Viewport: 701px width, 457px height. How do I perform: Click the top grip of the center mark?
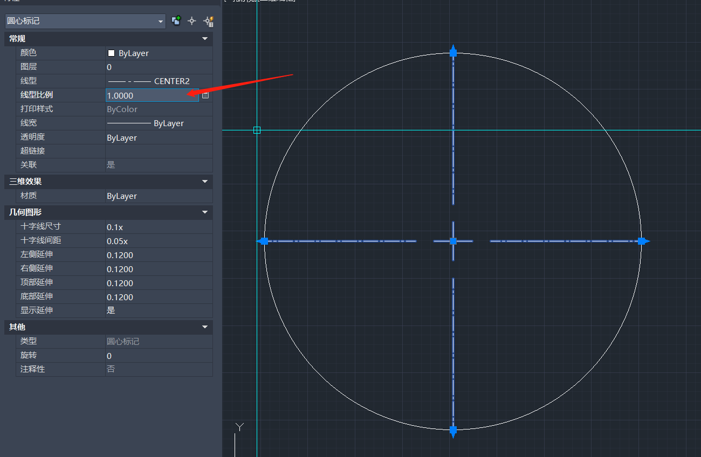click(x=453, y=52)
